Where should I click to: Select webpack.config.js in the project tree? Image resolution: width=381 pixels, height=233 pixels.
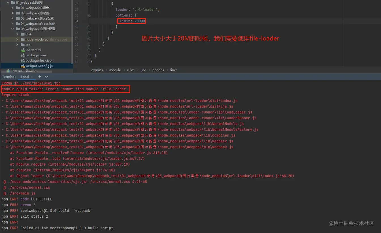click(x=39, y=66)
